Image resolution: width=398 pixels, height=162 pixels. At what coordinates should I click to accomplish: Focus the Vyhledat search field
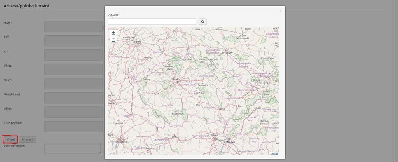pos(152,21)
